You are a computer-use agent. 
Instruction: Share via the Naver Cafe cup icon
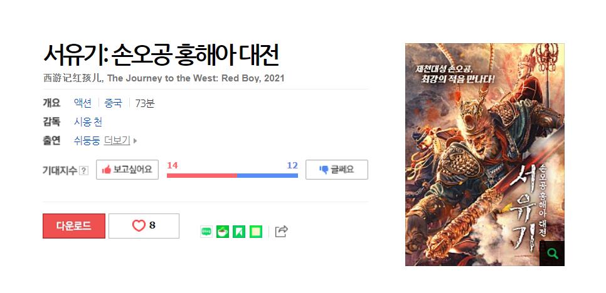(223, 231)
